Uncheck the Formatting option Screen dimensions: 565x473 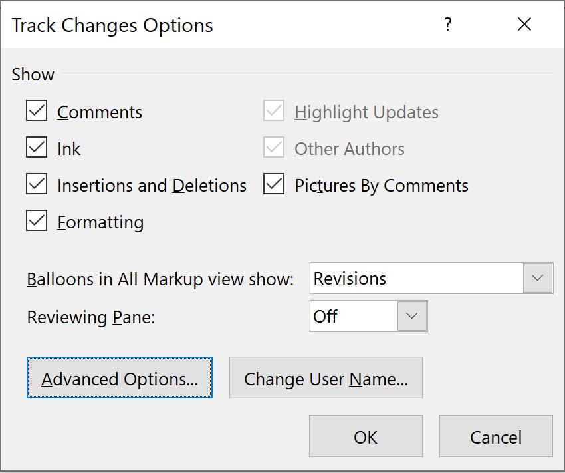tap(38, 222)
